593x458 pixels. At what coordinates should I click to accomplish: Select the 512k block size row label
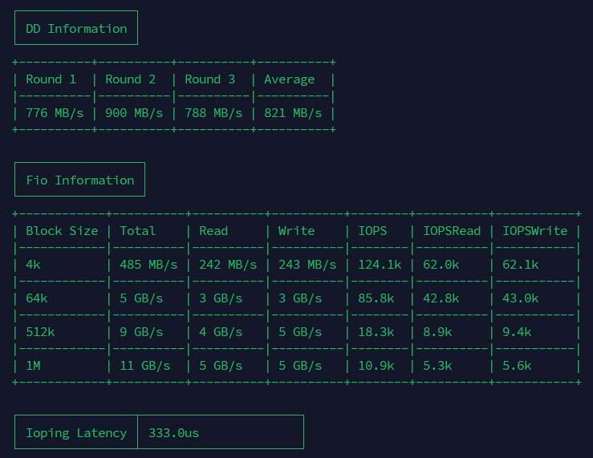click(x=40, y=332)
